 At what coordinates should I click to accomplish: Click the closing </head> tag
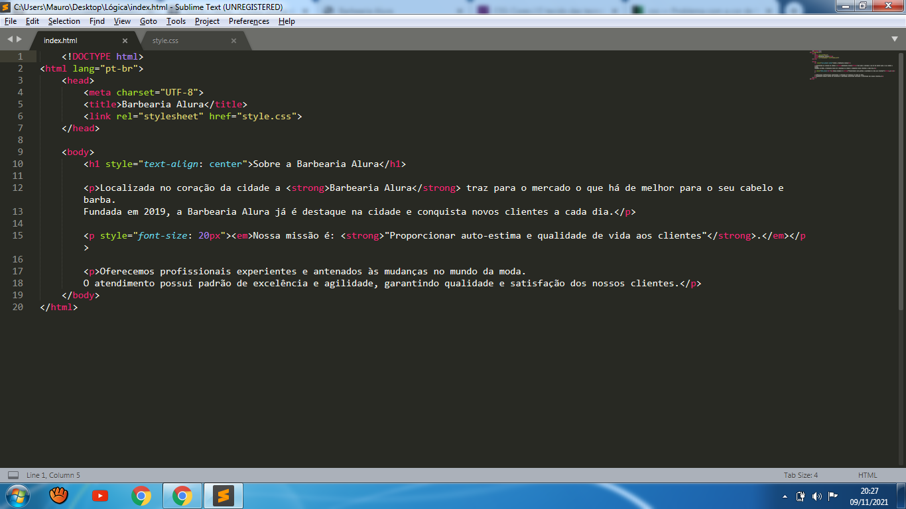point(81,128)
